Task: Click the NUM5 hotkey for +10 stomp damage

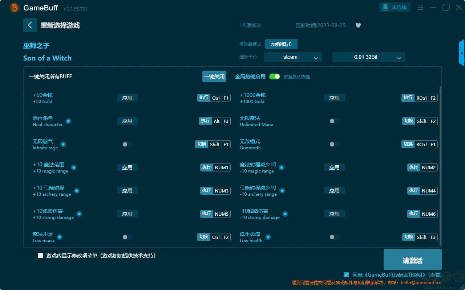Action: [215, 214]
